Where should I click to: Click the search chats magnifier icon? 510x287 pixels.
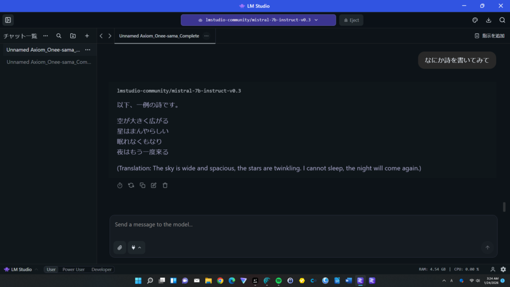click(x=59, y=36)
